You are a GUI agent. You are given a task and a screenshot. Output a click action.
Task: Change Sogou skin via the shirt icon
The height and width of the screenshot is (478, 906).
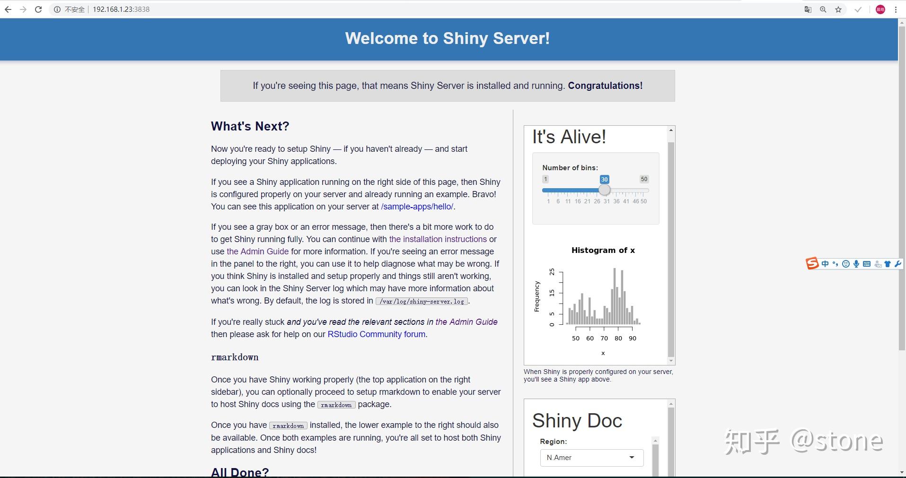click(x=888, y=264)
